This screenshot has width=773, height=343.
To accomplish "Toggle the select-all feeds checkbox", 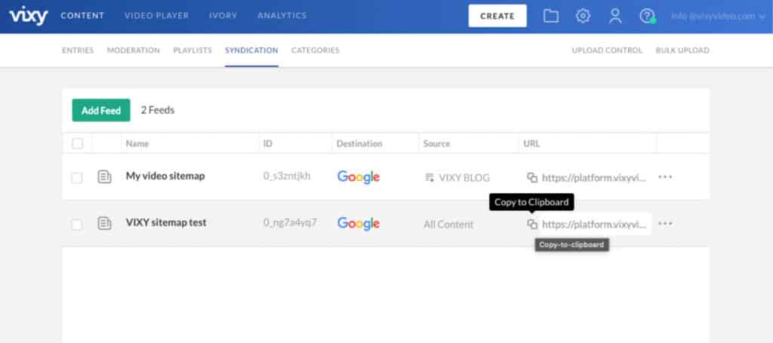I will 78,143.
